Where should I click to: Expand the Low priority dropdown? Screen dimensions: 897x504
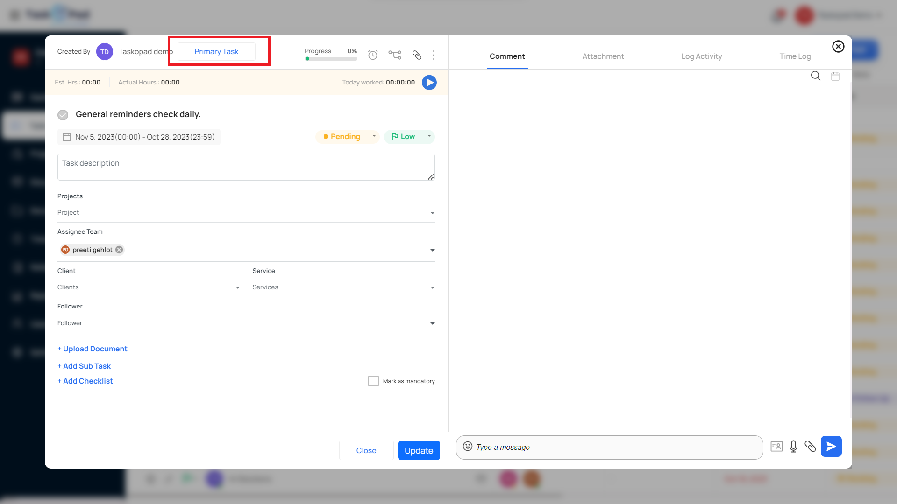pos(409,137)
